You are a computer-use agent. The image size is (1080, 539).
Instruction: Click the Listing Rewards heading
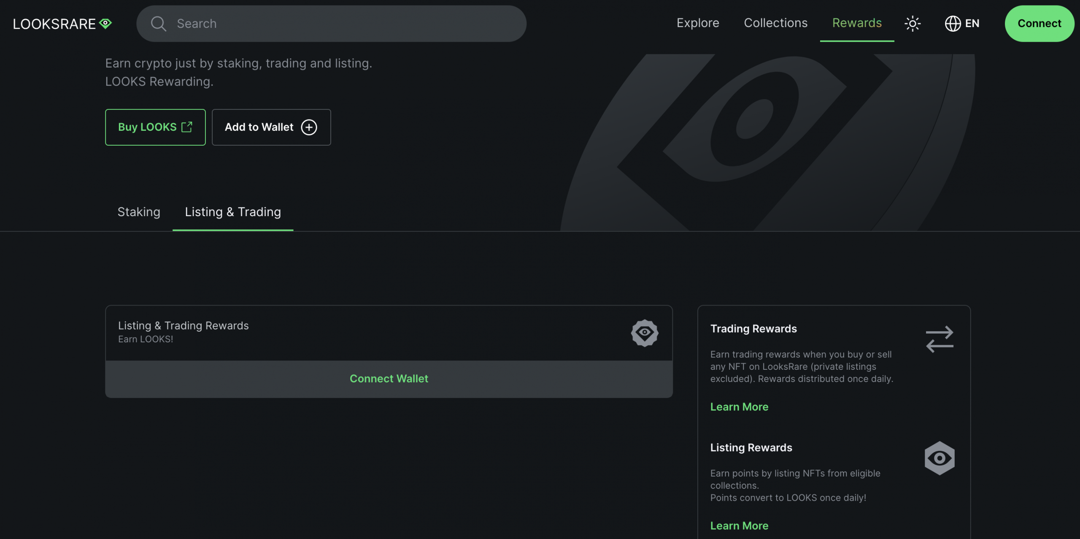click(751, 448)
